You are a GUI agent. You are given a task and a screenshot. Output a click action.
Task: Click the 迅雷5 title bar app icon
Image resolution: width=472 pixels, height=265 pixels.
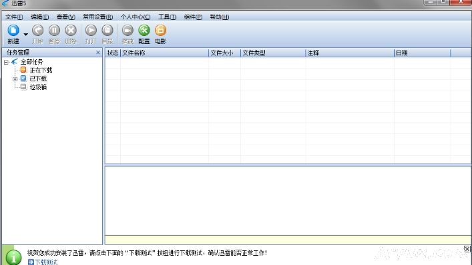click(x=5, y=3)
